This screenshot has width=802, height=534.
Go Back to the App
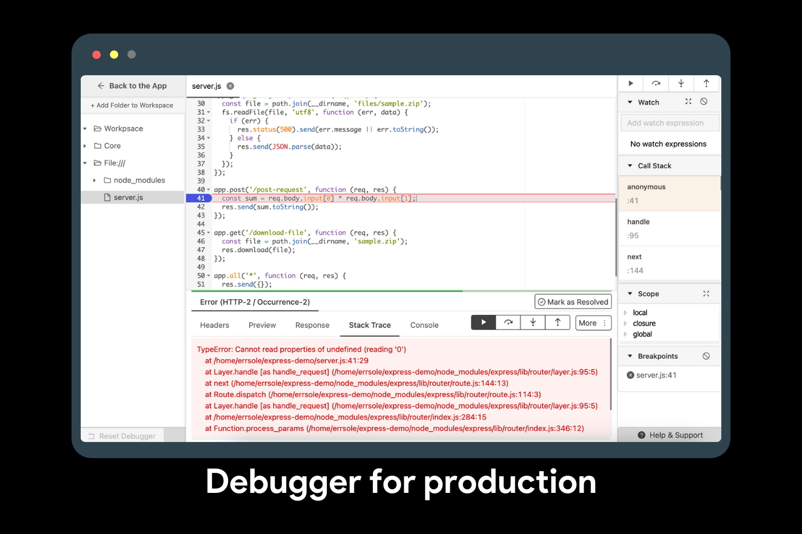pos(132,86)
